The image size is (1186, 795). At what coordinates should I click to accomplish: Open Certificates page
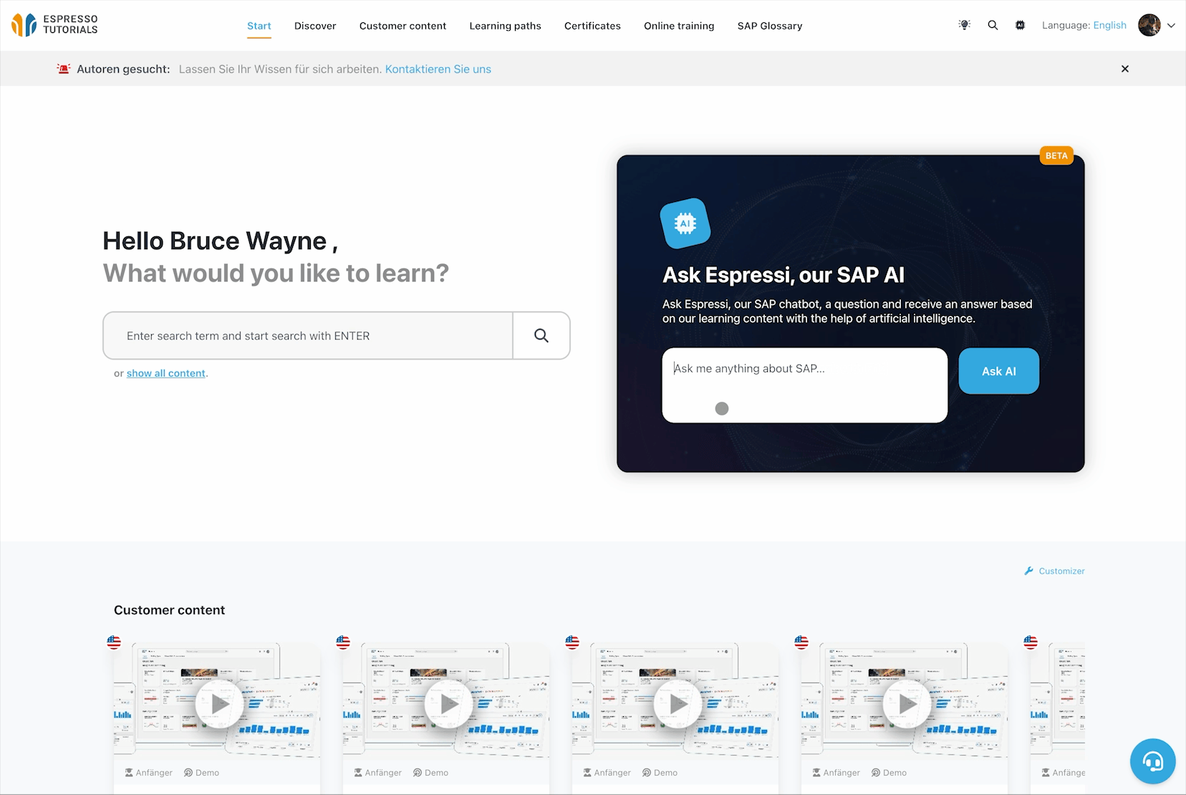pos(592,26)
